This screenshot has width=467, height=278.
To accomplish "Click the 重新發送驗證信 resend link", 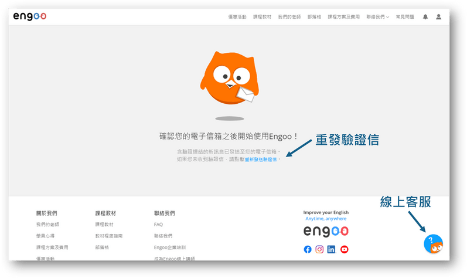I will coord(261,159).
